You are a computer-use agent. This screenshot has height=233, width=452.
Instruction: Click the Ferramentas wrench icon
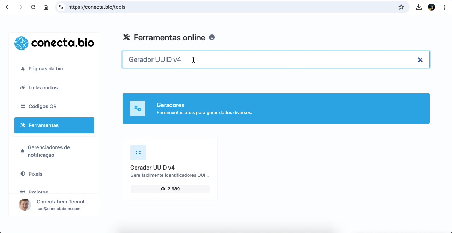click(23, 125)
